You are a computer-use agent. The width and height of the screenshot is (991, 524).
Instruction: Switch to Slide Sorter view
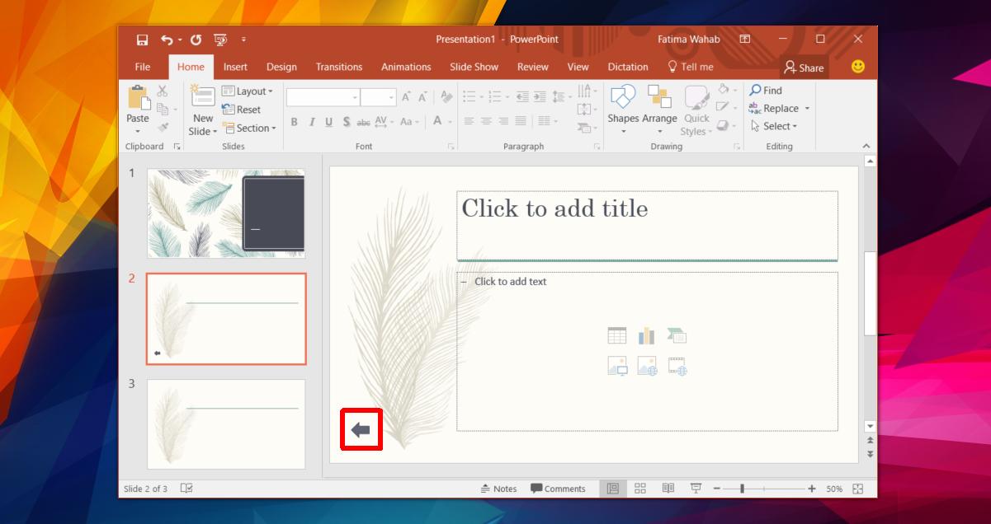point(639,489)
